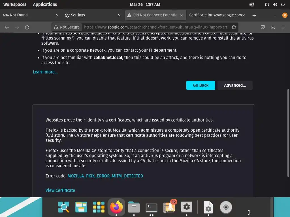The height and width of the screenshot is (217, 290).
Task: Click the gear icon on Settings tab
Action: (67, 15)
